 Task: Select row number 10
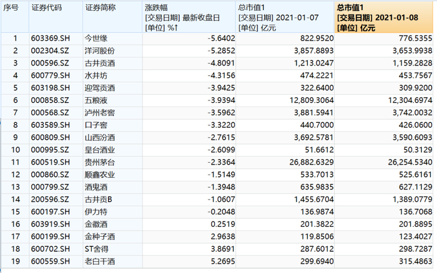coord(15,150)
